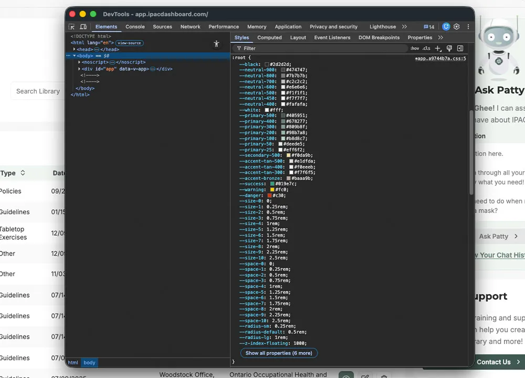The image size is (525, 378).
Task: Click the --warning color swatch
Action: pos(272,190)
